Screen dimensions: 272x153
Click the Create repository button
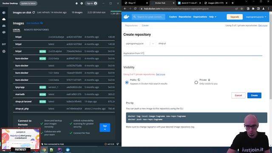tap(254, 95)
